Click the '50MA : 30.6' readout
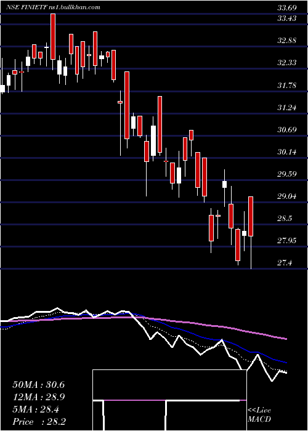This screenshot has width=308, height=431. click(x=38, y=385)
